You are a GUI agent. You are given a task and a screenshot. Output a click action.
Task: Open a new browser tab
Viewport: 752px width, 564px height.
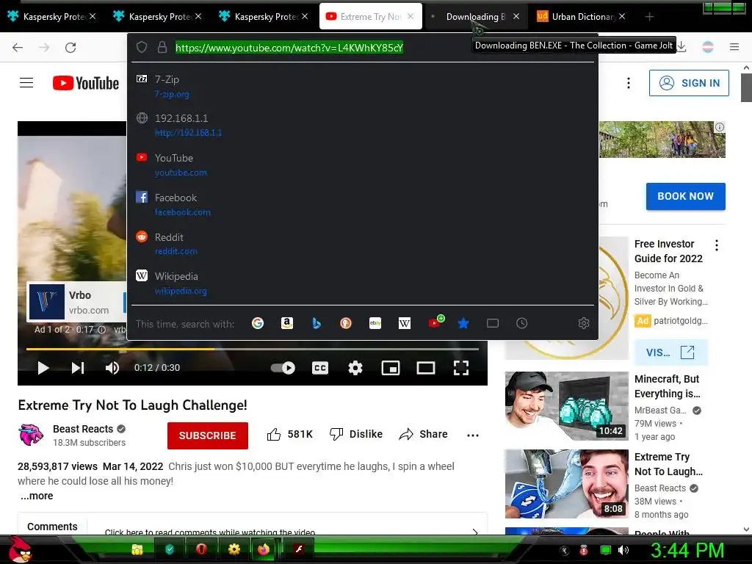point(649,17)
